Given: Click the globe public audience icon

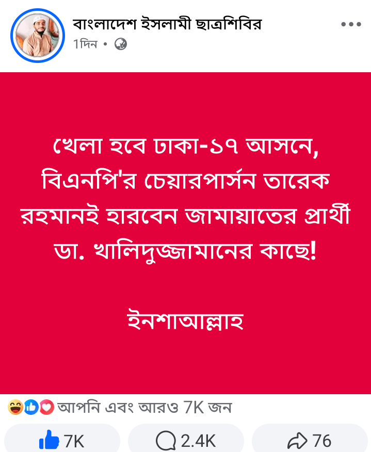Looking at the screenshot, I should coord(121,45).
